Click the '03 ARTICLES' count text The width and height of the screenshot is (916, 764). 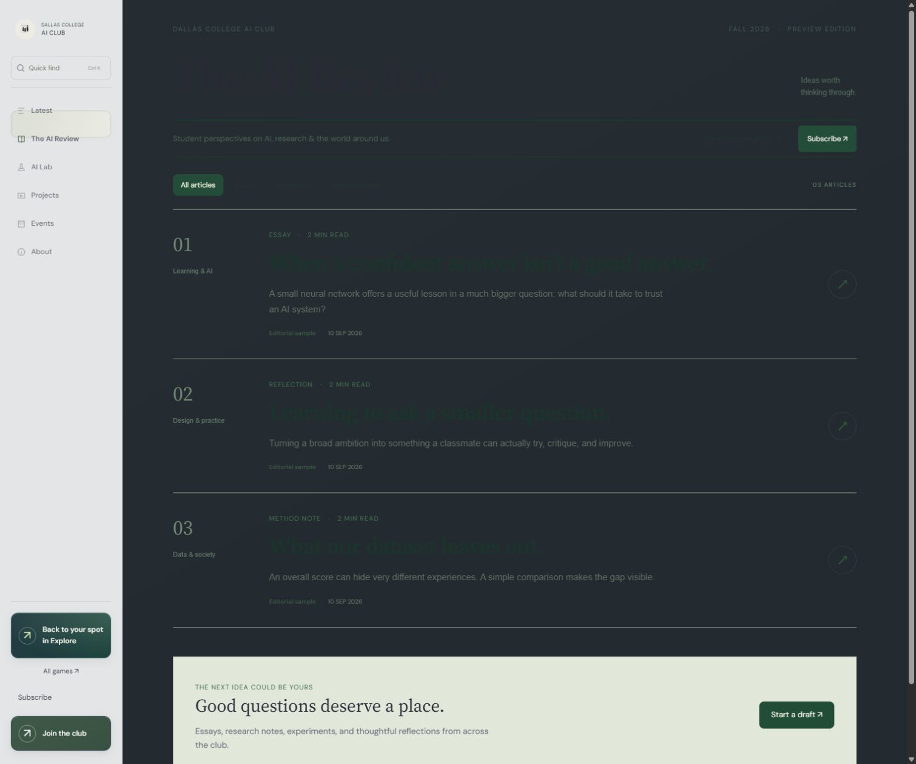tap(834, 185)
